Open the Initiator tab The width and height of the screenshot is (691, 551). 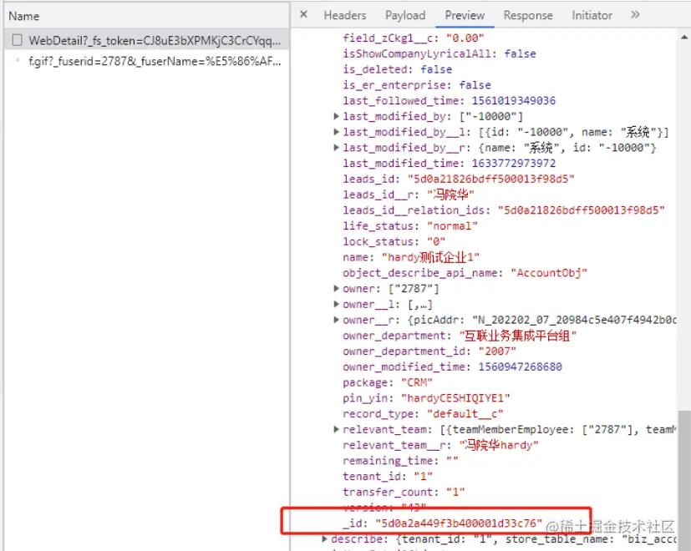point(592,15)
